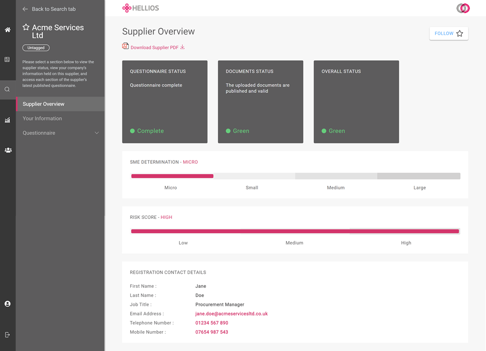Screen dimensions: 486x351
Task: Click the star icon beside Acme Services Ltd
Action: click(26, 28)
